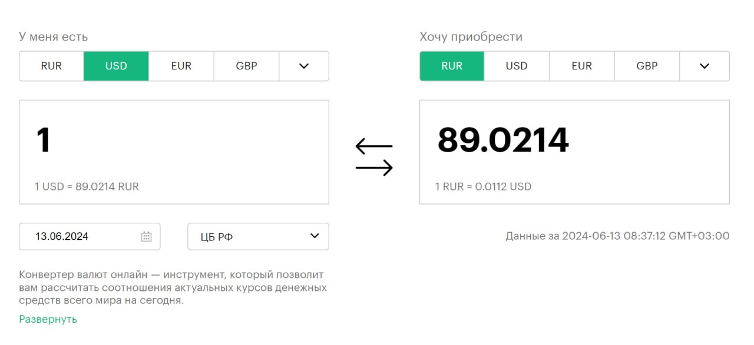
Task: Expand more currencies under "Хочу приобрести"
Action: click(704, 66)
